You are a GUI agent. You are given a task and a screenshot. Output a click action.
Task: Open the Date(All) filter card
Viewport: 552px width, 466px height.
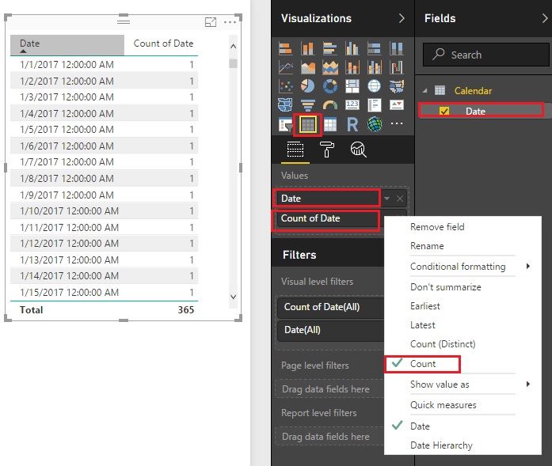(x=330, y=330)
